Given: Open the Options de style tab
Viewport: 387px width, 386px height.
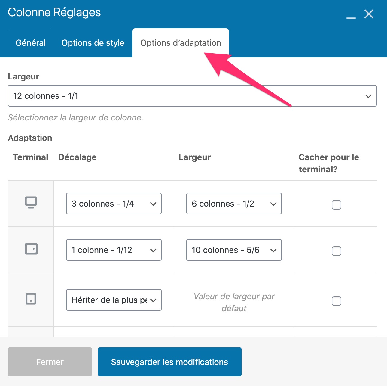Looking at the screenshot, I should click(93, 43).
